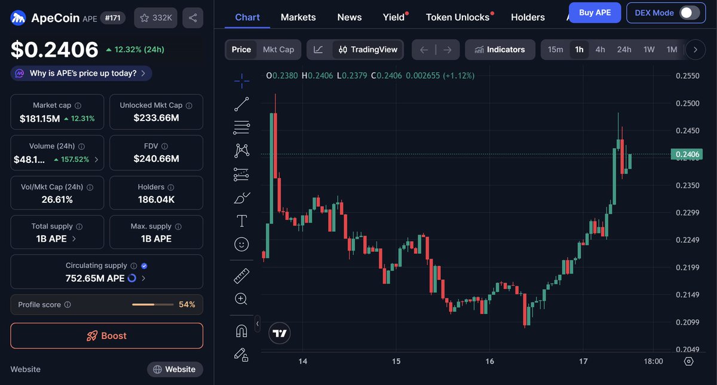Image resolution: width=717 pixels, height=385 pixels.
Task: Open the Chart tab
Action: pos(247,17)
